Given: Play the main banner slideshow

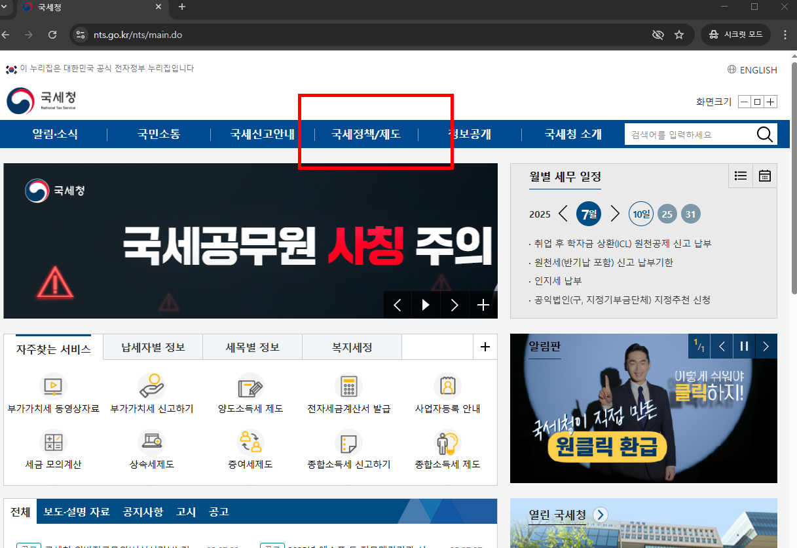Looking at the screenshot, I should pyautogui.click(x=426, y=304).
